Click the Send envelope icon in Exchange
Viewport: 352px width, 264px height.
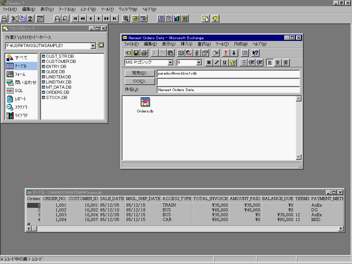point(128,53)
